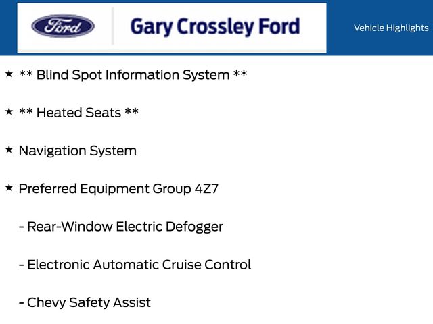The height and width of the screenshot is (324, 433).
Task: Click the vertical divider beside the Ford logo
Action: pos(113,26)
